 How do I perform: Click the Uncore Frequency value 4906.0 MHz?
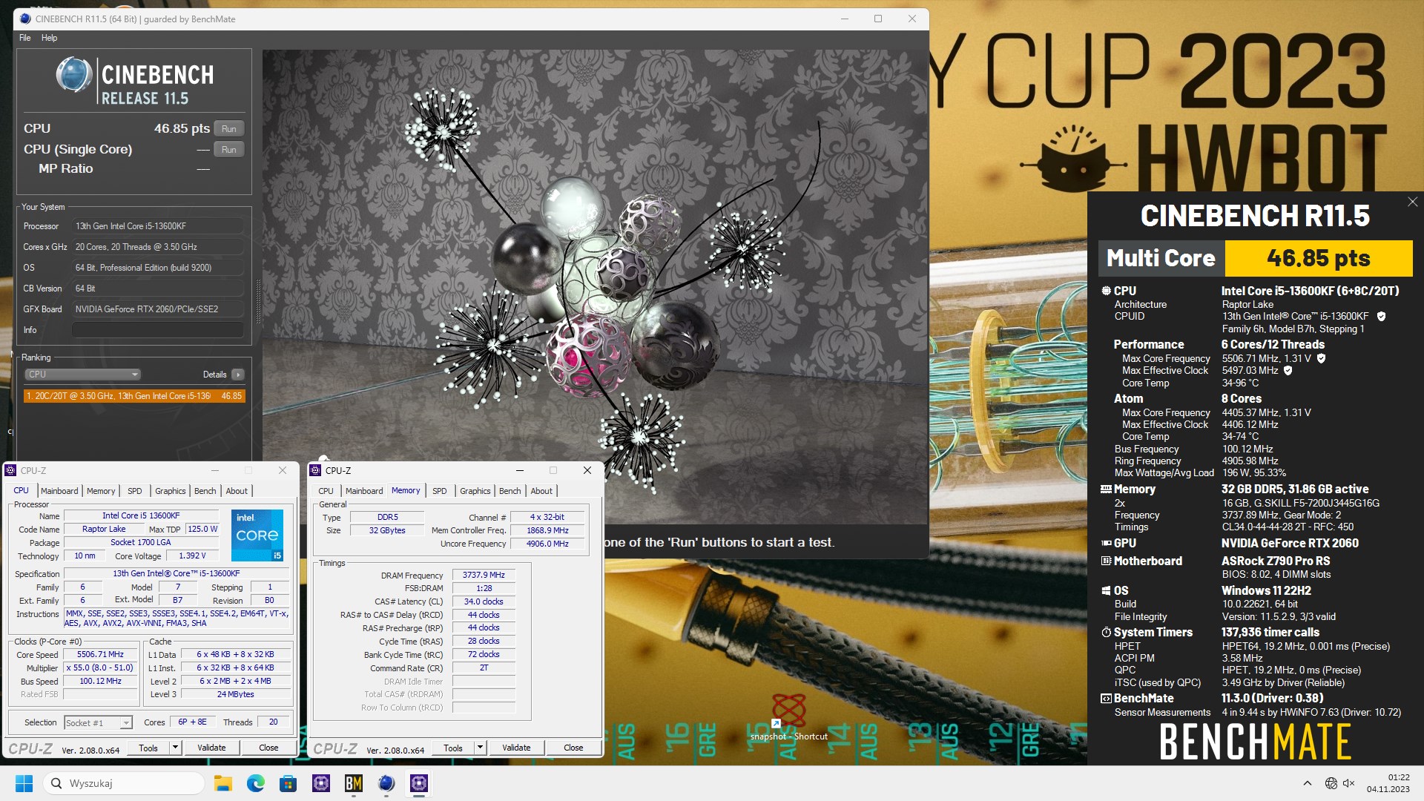547,544
